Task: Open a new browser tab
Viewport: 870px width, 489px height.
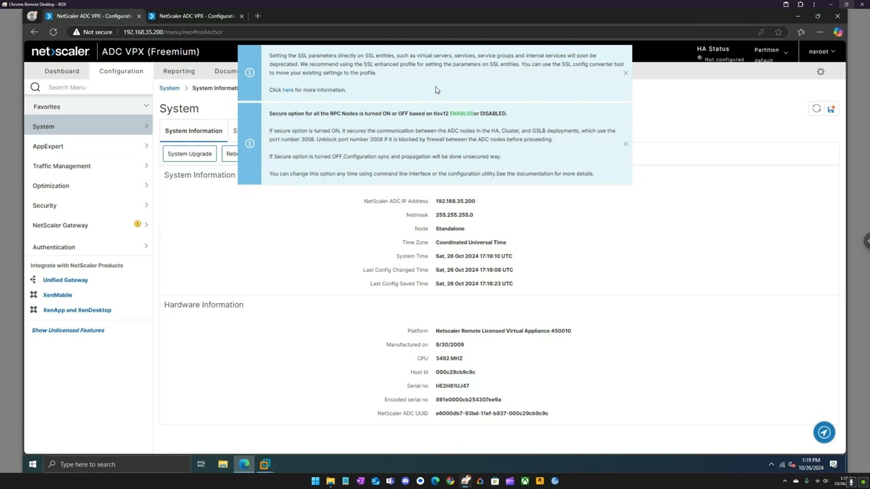Action: click(x=257, y=16)
